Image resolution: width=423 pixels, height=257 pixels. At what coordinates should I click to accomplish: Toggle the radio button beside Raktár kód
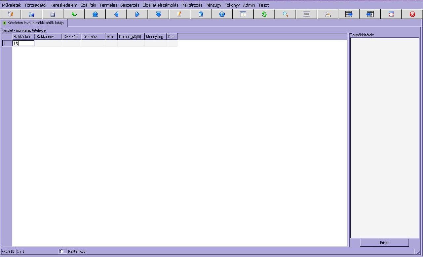(62, 251)
